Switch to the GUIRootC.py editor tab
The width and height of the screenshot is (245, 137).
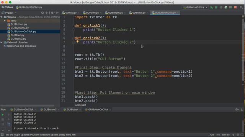[92, 13]
